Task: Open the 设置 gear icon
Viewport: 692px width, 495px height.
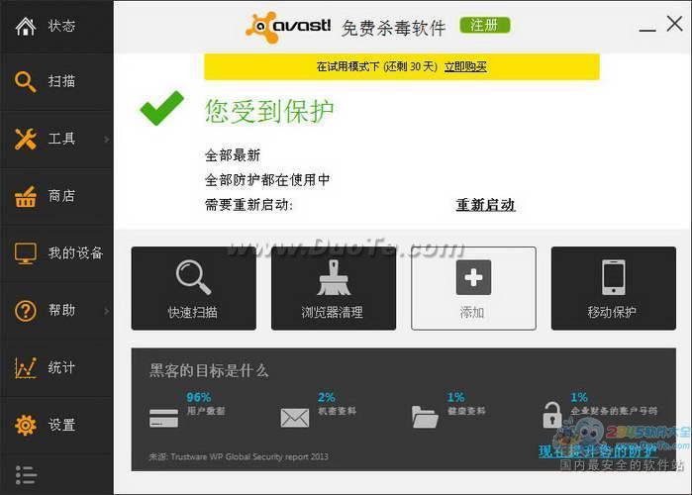Action: click(25, 425)
